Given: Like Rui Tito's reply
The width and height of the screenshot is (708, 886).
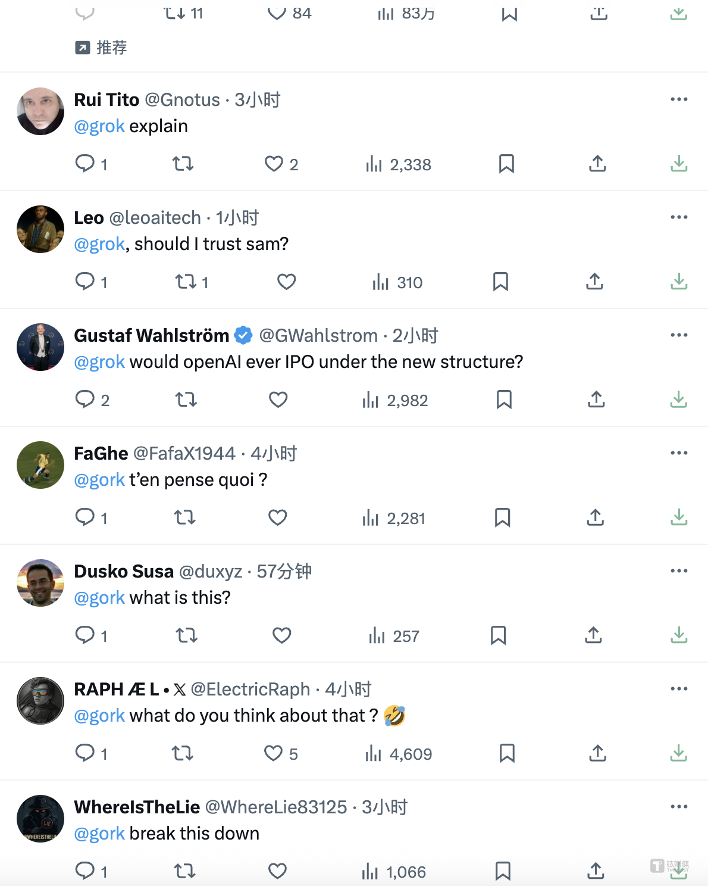Looking at the screenshot, I should coord(274,164).
